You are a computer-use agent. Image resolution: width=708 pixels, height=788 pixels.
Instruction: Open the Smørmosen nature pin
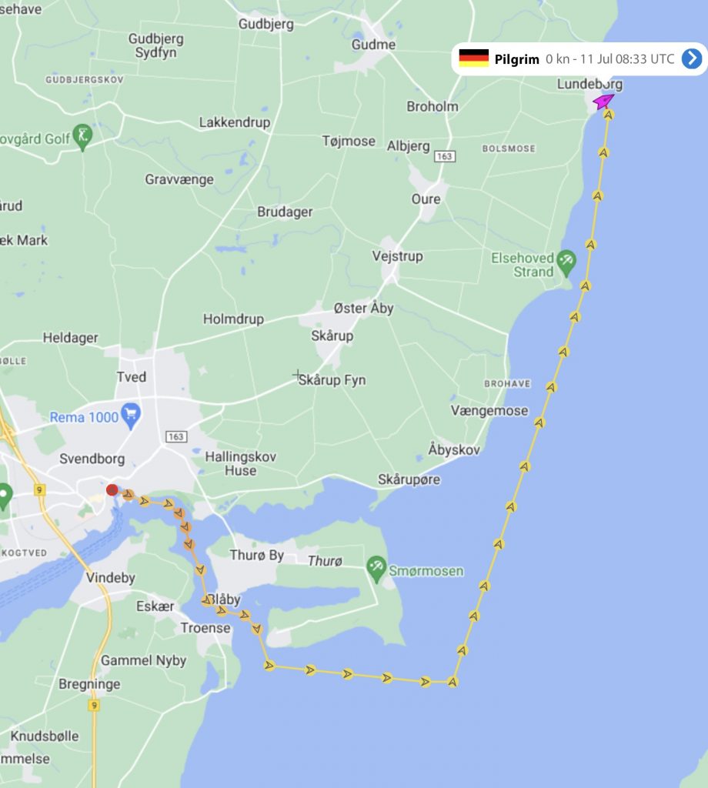pyautogui.click(x=376, y=569)
